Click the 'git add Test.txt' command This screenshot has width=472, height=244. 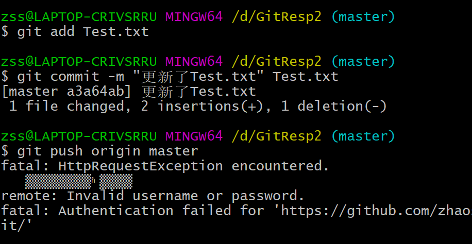point(83,32)
